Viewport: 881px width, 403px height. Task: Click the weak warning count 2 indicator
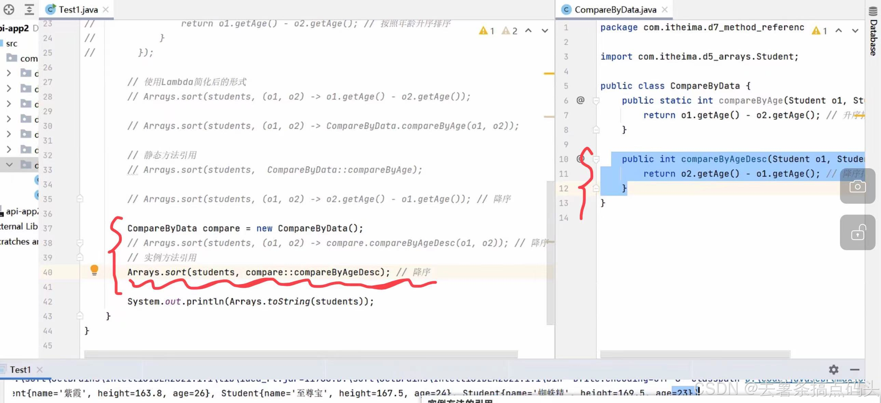[510, 31]
